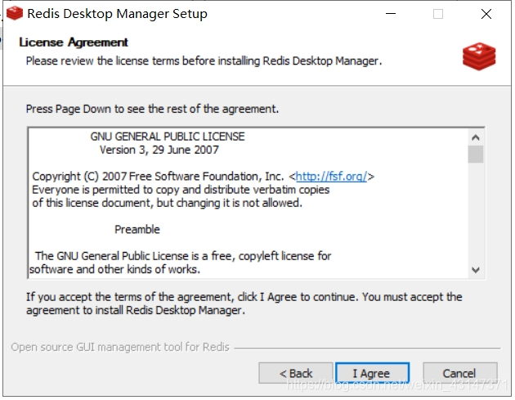The image size is (515, 400).
Task: Open the http://fsf.org/ link
Action: [x=331, y=177]
